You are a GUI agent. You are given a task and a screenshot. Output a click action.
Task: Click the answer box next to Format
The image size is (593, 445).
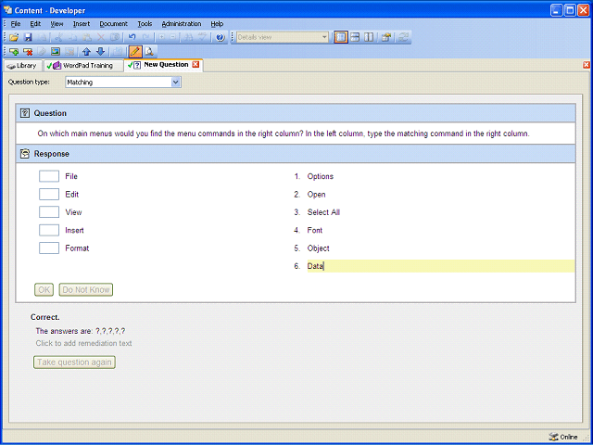click(x=49, y=248)
